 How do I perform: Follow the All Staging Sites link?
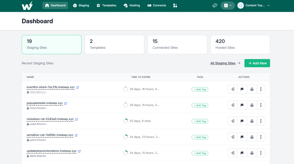[223, 63]
